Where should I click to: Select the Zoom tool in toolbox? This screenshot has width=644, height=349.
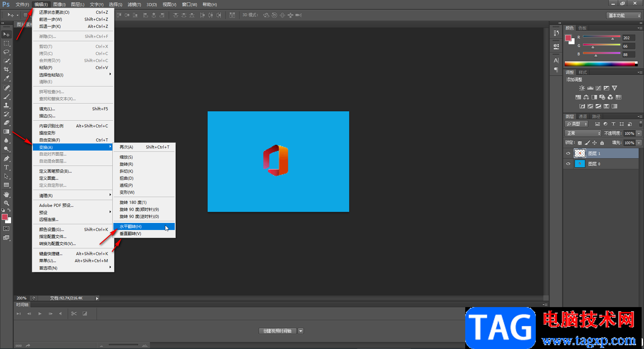pyautogui.click(x=6, y=203)
